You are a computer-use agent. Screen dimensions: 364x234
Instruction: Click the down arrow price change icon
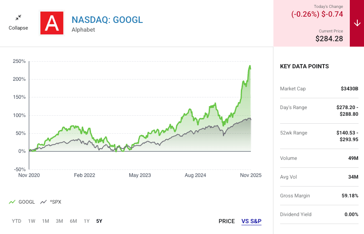[x=357, y=23]
